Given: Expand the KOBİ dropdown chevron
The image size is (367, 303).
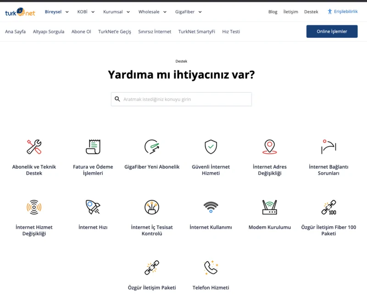Looking at the screenshot, I should 93,12.
